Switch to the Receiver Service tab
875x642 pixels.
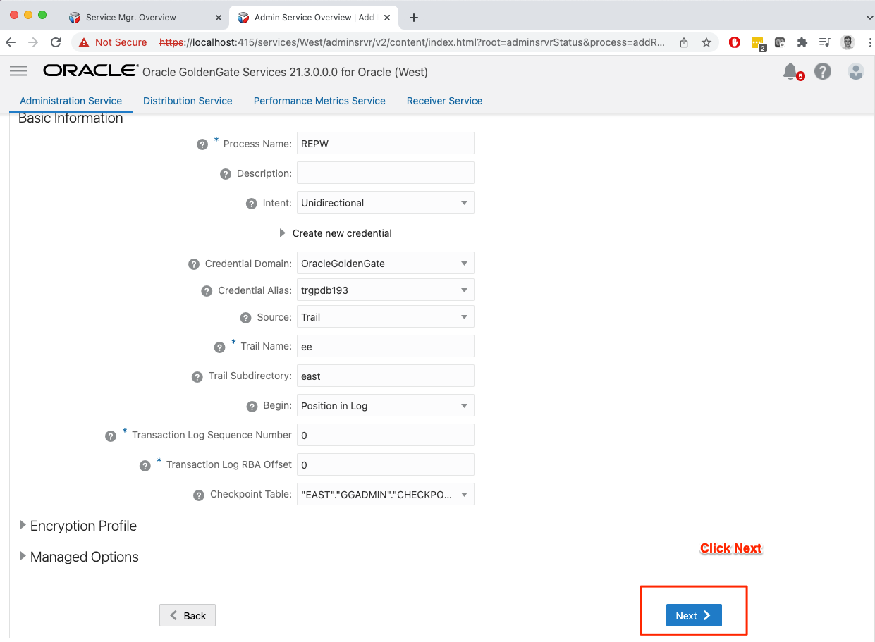444,101
